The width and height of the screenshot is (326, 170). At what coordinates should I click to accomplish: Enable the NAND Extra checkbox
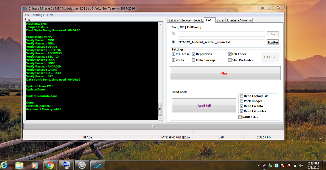240,117
